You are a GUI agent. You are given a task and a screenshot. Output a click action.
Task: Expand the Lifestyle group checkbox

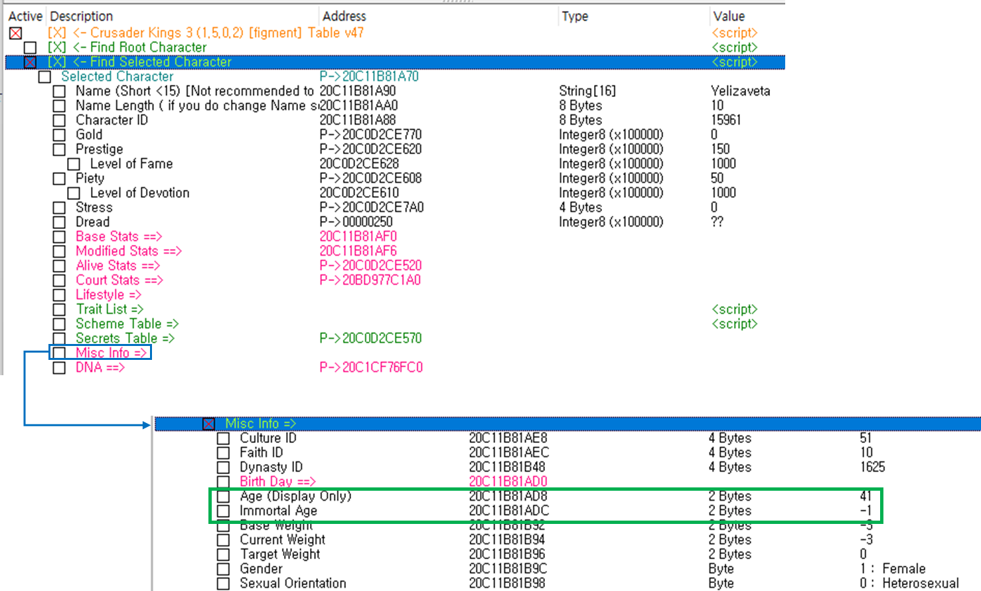(59, 296)
